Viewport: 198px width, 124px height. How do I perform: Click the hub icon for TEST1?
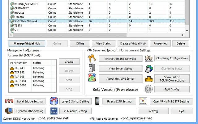pos(12,25)
